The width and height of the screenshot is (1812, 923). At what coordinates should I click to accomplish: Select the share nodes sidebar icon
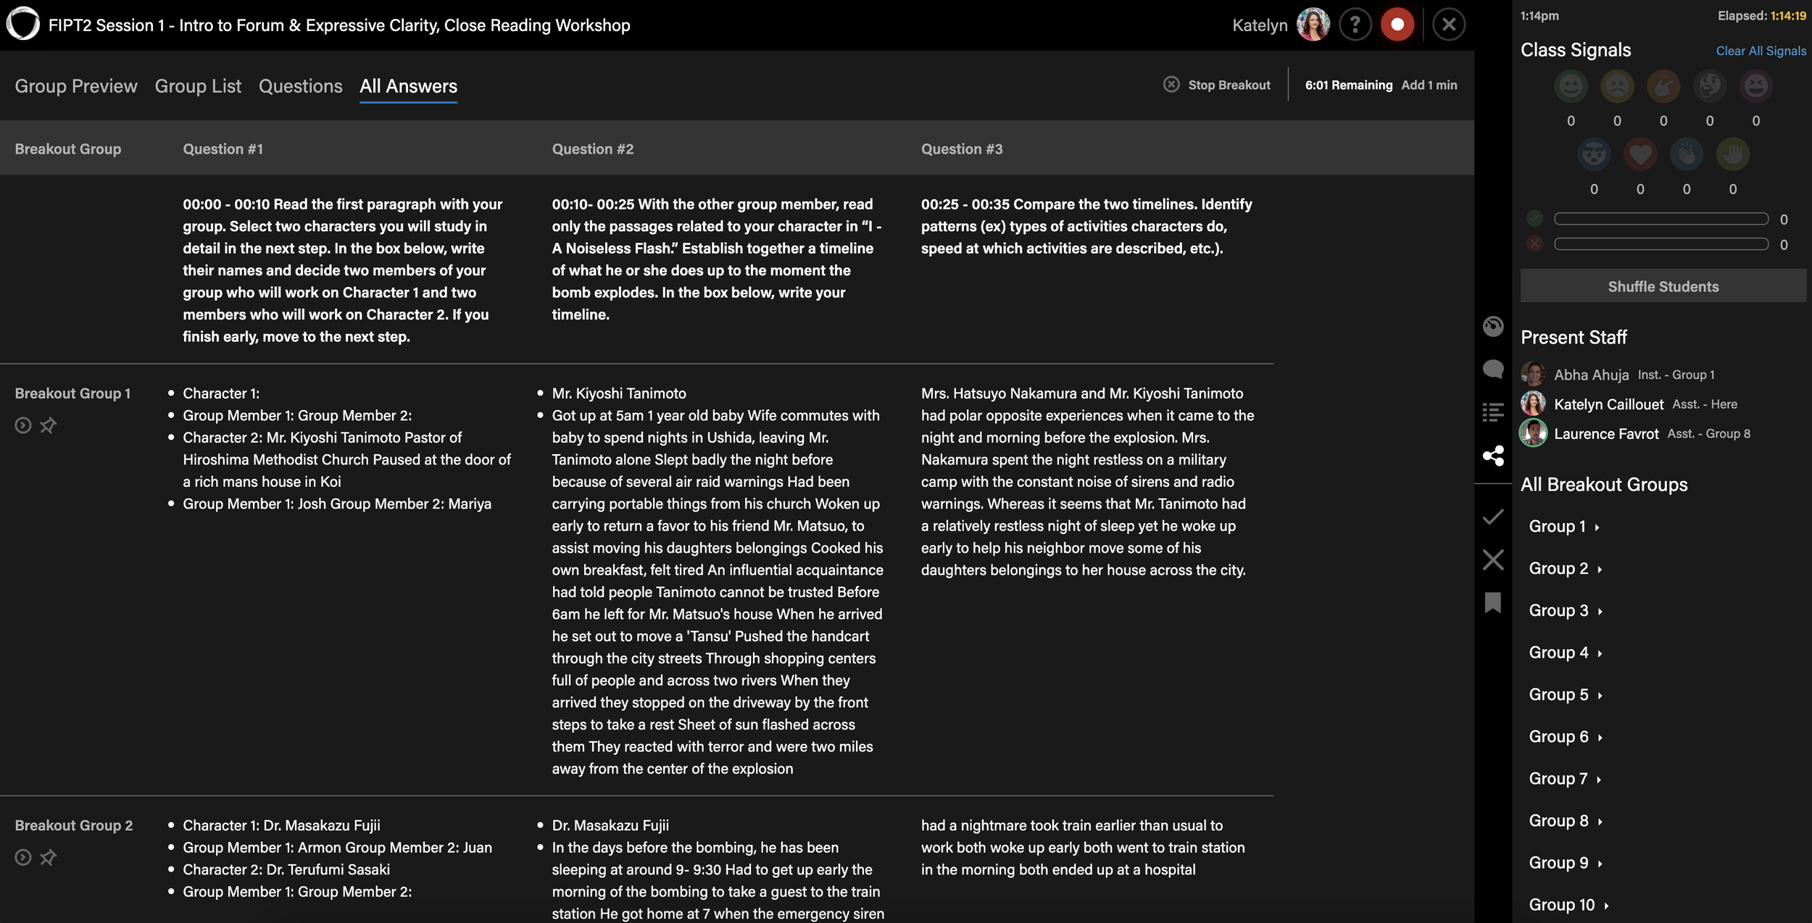(x=1492, y=456)
